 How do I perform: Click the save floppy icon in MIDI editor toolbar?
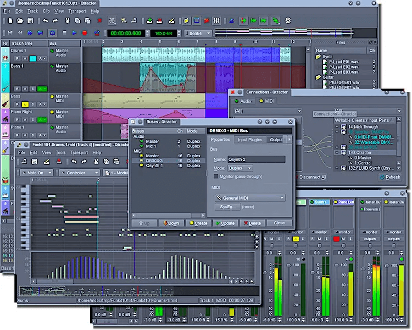(x=35, y=161)
